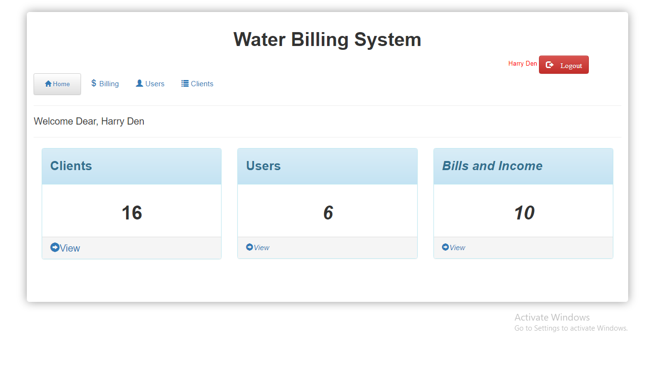Click the Water Billing System title
The width and height of the screenshot is (655, 368).
(327, 39)
